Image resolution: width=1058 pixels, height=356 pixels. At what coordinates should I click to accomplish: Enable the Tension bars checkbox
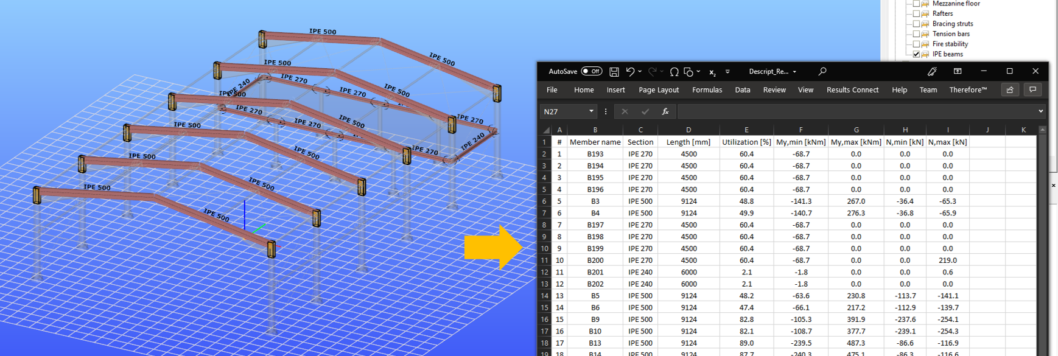click(x=916, y=34)
